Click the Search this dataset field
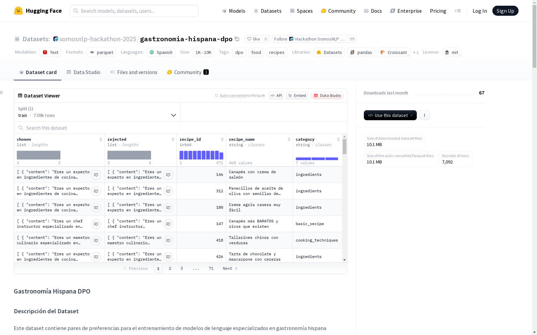Image resolution: width=537 pixels, height=335 pixels. point(181,128)
